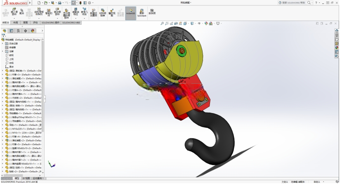The image size is (342, 184).
Task: Click the Rebuild traffic light icon
Action: pos(80,3)
